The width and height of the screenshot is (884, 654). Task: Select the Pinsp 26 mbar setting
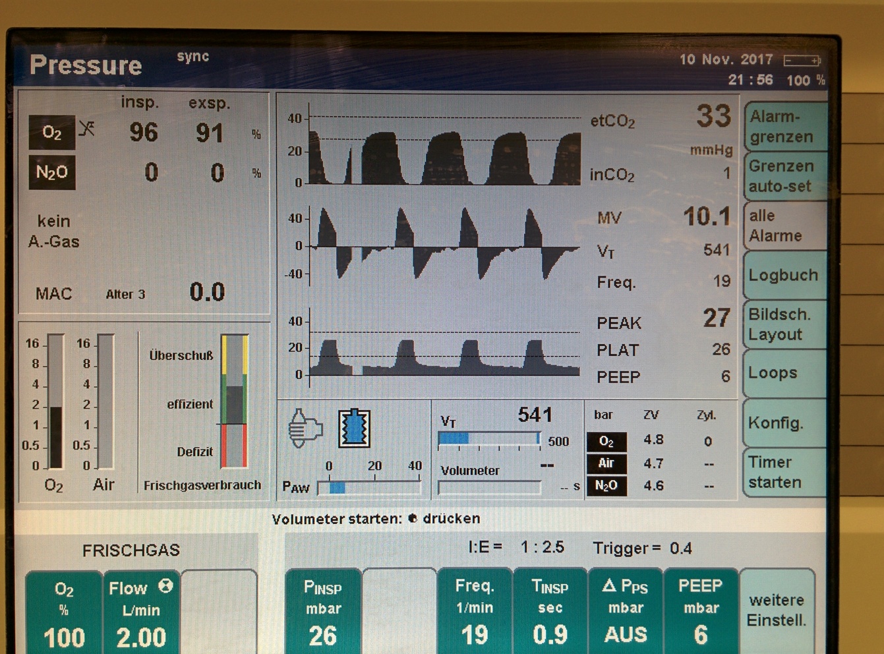pos(323,611)
